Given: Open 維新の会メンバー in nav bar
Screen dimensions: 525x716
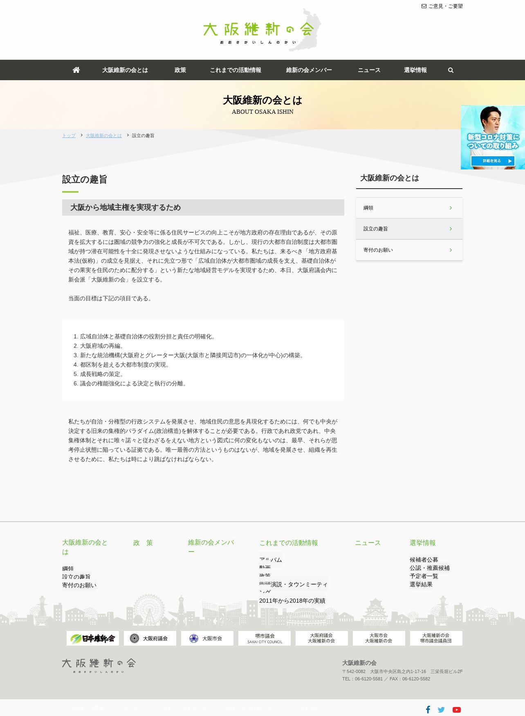Looking at the screenshot, I should pyautogui.click(x=309, y=70).
